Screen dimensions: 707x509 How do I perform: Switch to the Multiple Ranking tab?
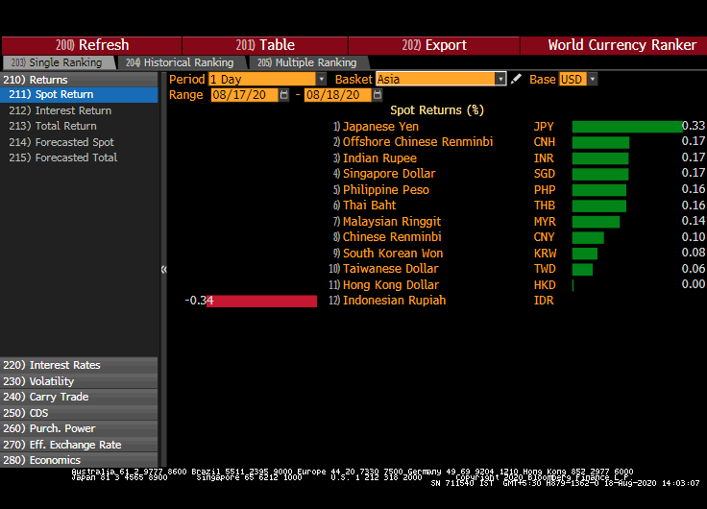click(x=302, y=62)
